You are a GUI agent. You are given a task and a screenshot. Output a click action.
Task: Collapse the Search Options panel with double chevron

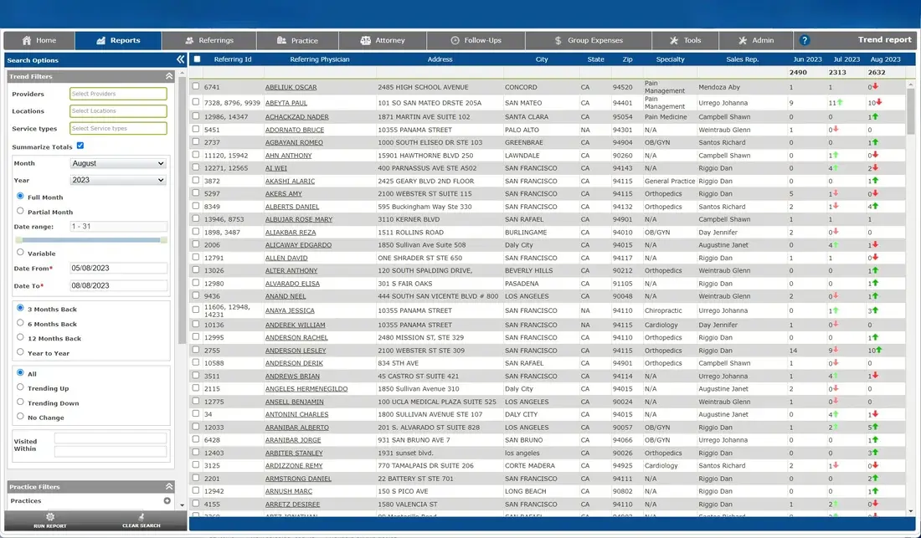[x=180, y=59]
